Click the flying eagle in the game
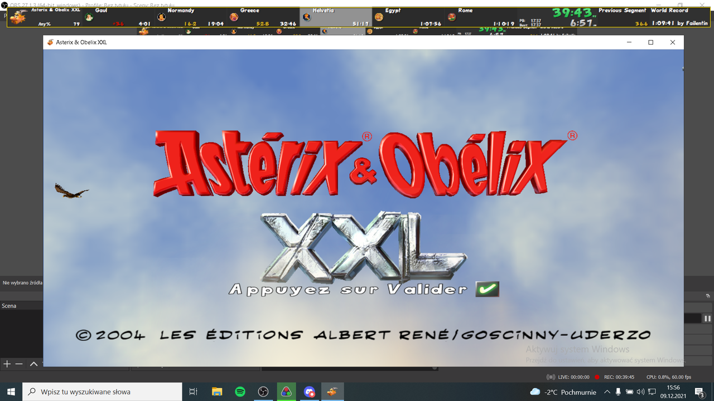This screenshot has width=714, height=401. [71, 190]
